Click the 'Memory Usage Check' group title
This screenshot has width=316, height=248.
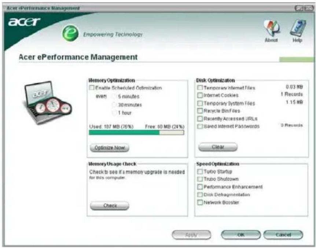[113, 164]
